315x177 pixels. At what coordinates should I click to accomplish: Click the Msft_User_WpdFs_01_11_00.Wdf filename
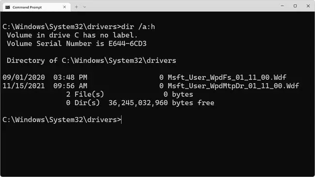coord(227,77)
